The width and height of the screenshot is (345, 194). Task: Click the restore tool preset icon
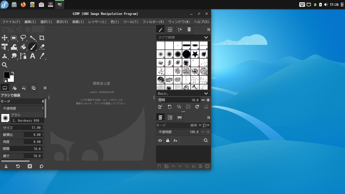tap(18, 166)
